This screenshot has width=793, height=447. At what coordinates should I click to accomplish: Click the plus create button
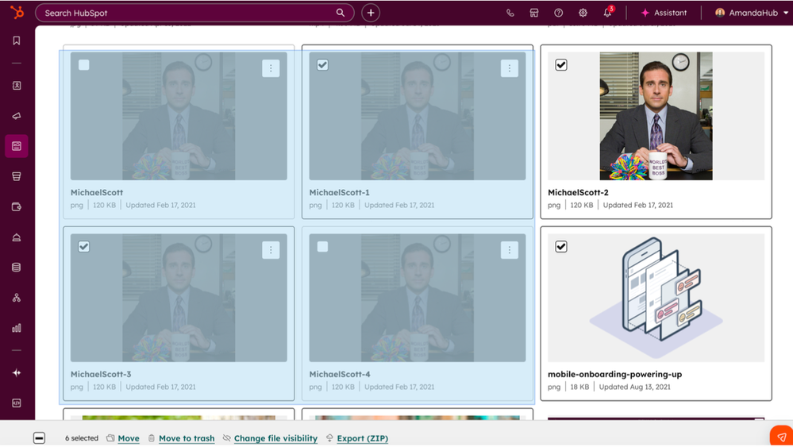click(x=371, y=13)
